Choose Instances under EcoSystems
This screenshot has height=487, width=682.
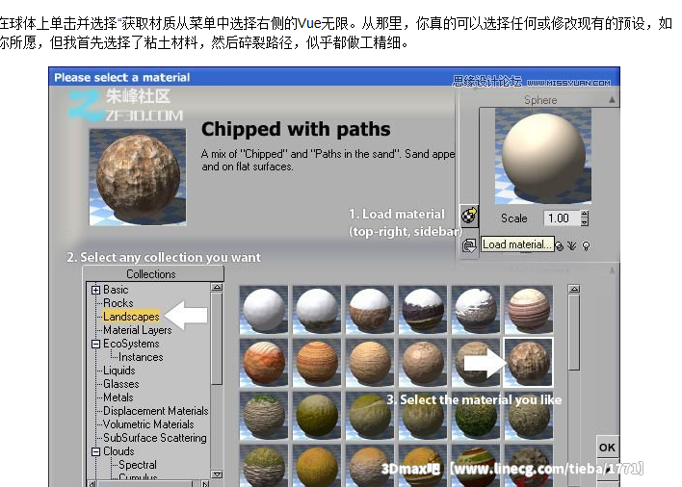[x=141, y=357]
